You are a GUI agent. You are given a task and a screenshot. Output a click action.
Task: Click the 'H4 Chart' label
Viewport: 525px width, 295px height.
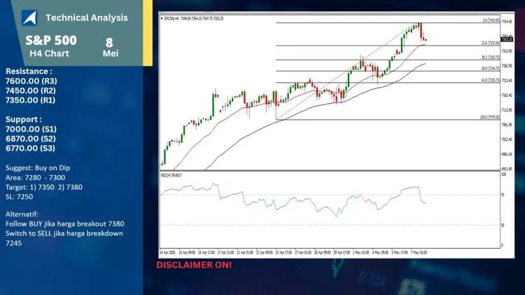50,53
